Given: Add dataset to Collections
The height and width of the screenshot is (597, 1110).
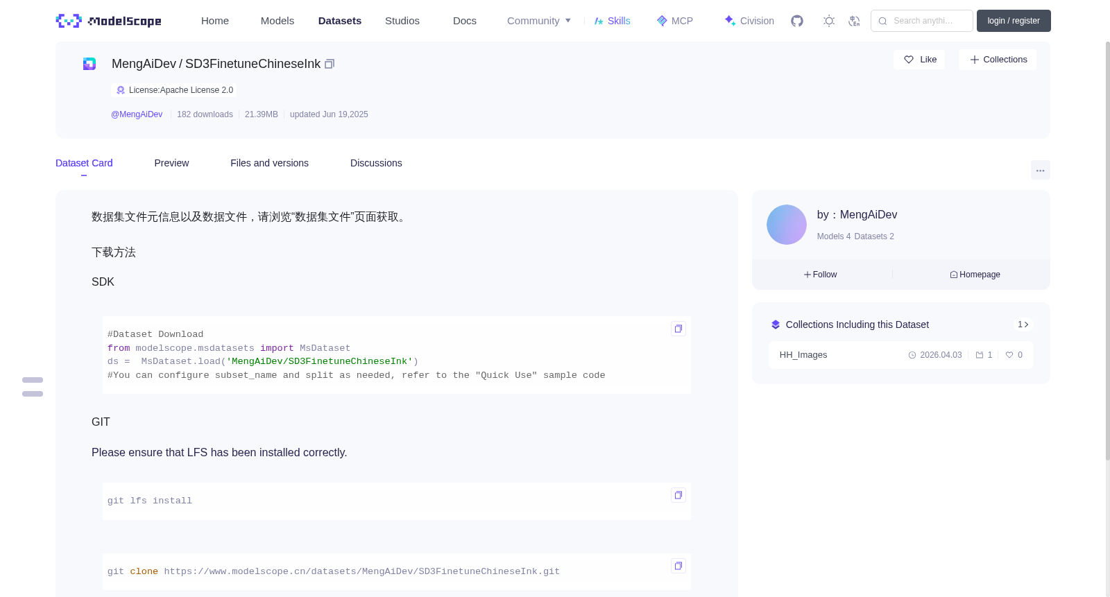Looking at the screenshot, I should (998, 60).
